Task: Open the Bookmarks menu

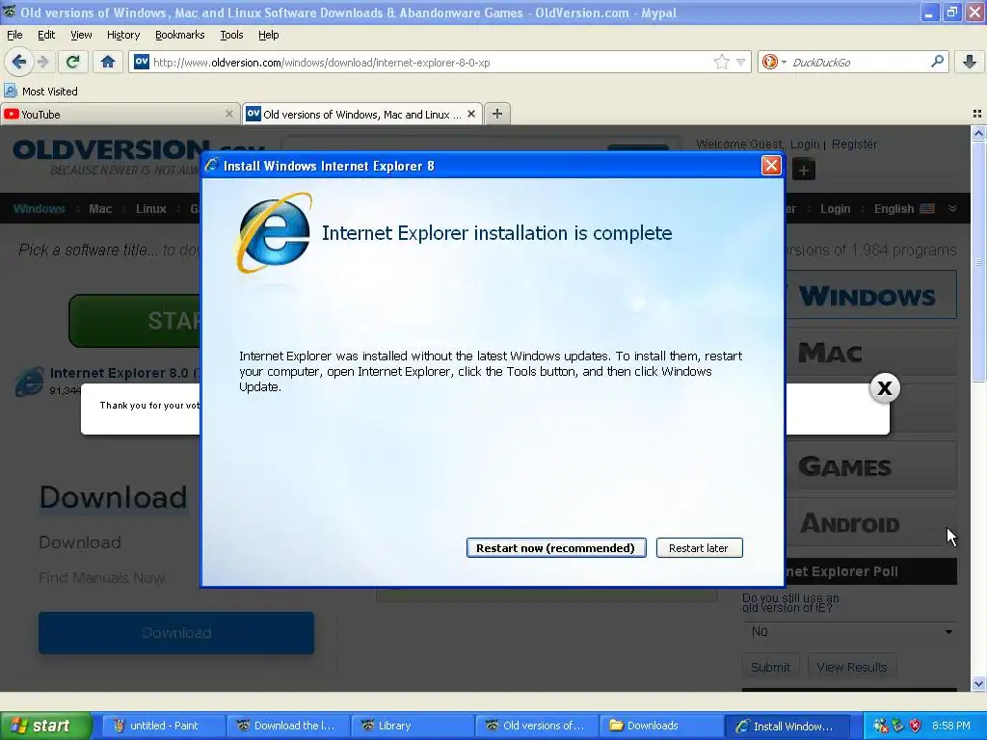Action: (x=179, y=35)
